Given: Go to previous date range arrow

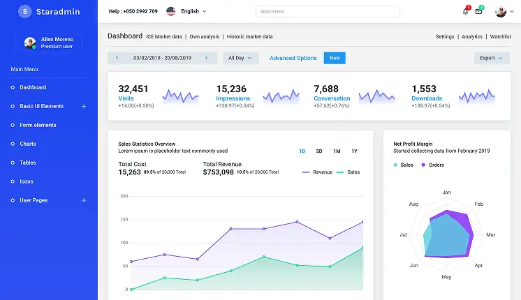Looking at the screenshot, I should tap(117, 58).
